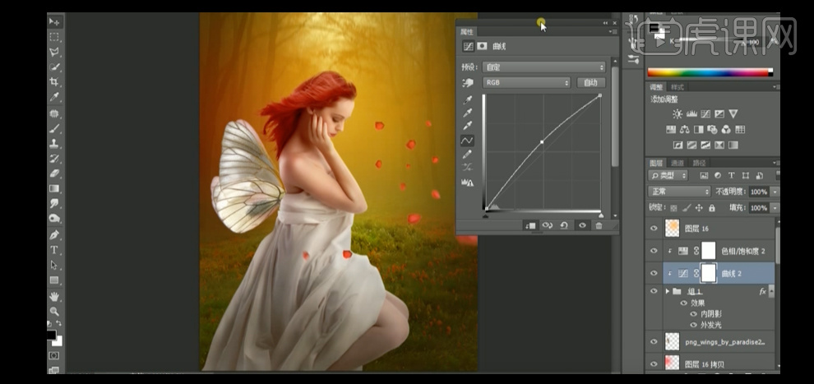The image size is (814, 384).
Task: Add a Photo Filter adjustment
Action: pyautogui.click(x=712, y=129)
